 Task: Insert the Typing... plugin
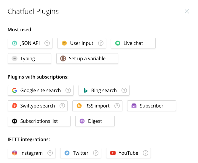click(29, 58)
